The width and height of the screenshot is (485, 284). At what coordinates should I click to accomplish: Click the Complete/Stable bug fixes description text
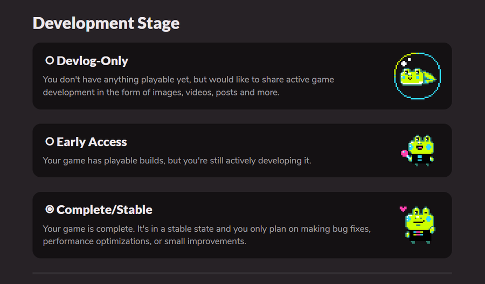pos(206,235)
